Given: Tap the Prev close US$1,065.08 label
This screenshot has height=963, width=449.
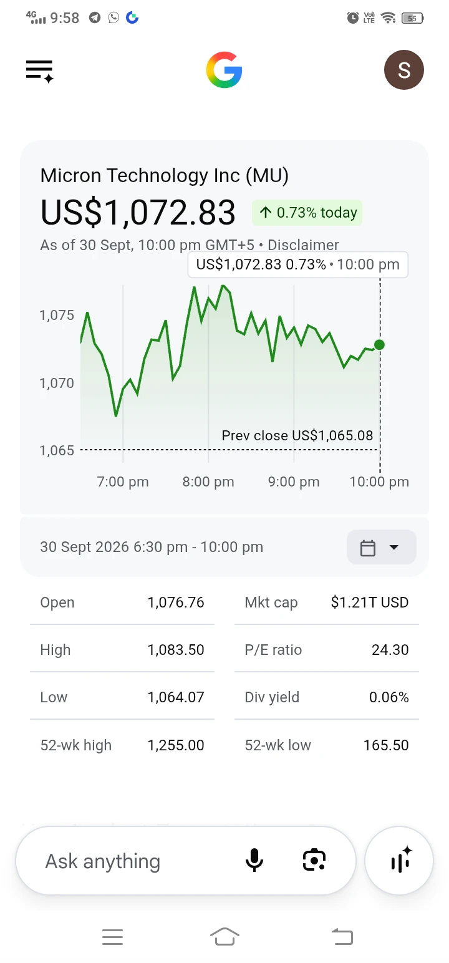Looking at the screenshot, I should (297, 435).
